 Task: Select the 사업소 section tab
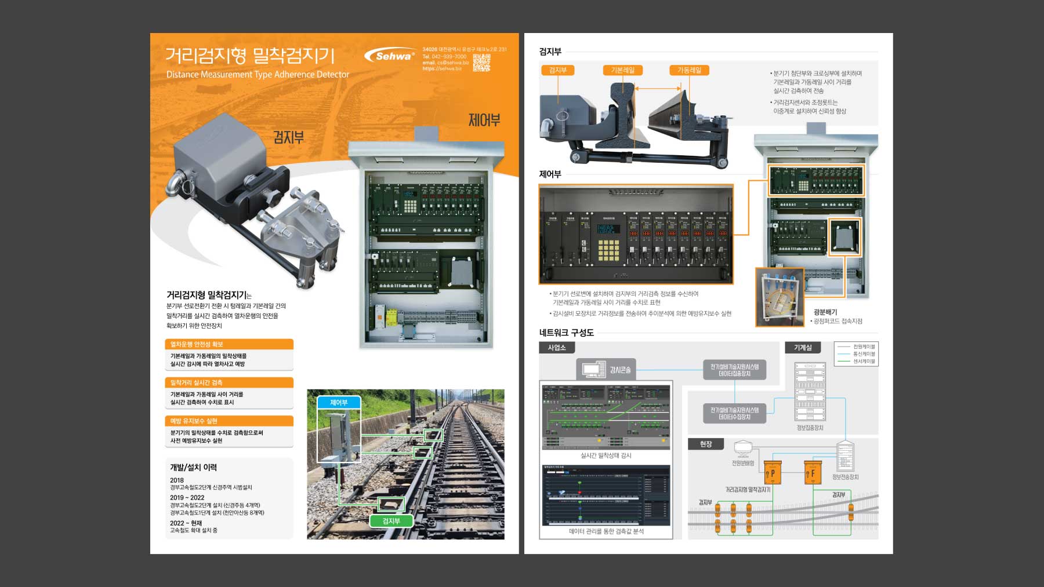[557, 348]
